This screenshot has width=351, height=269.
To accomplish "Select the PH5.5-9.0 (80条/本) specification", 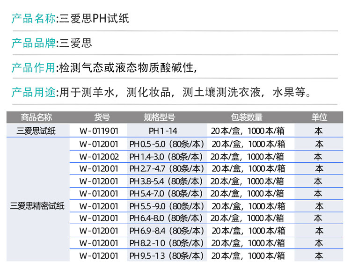I will [x=167, y=206].
